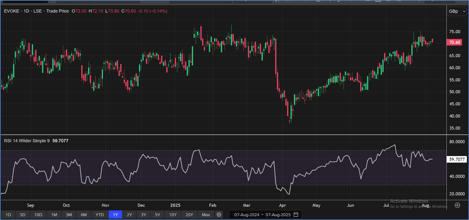Click the 07-Aug-2024 start date field
This screenshot has height=220, width=469.
point(247,215)
